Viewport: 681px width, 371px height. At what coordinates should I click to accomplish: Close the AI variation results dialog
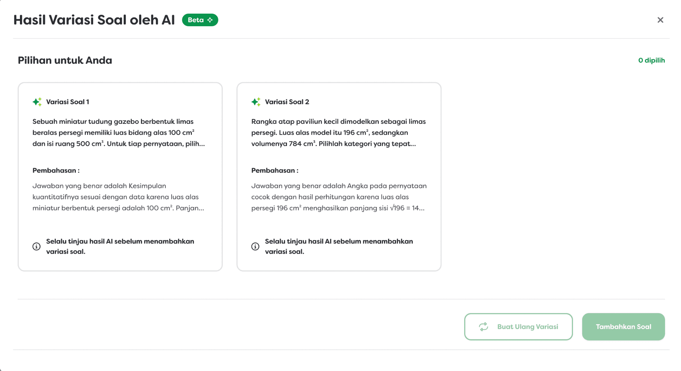point(660,20)
